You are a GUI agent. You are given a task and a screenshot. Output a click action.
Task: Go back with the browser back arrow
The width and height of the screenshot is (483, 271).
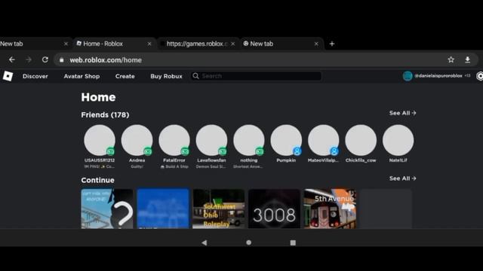(x=12, y=59)
